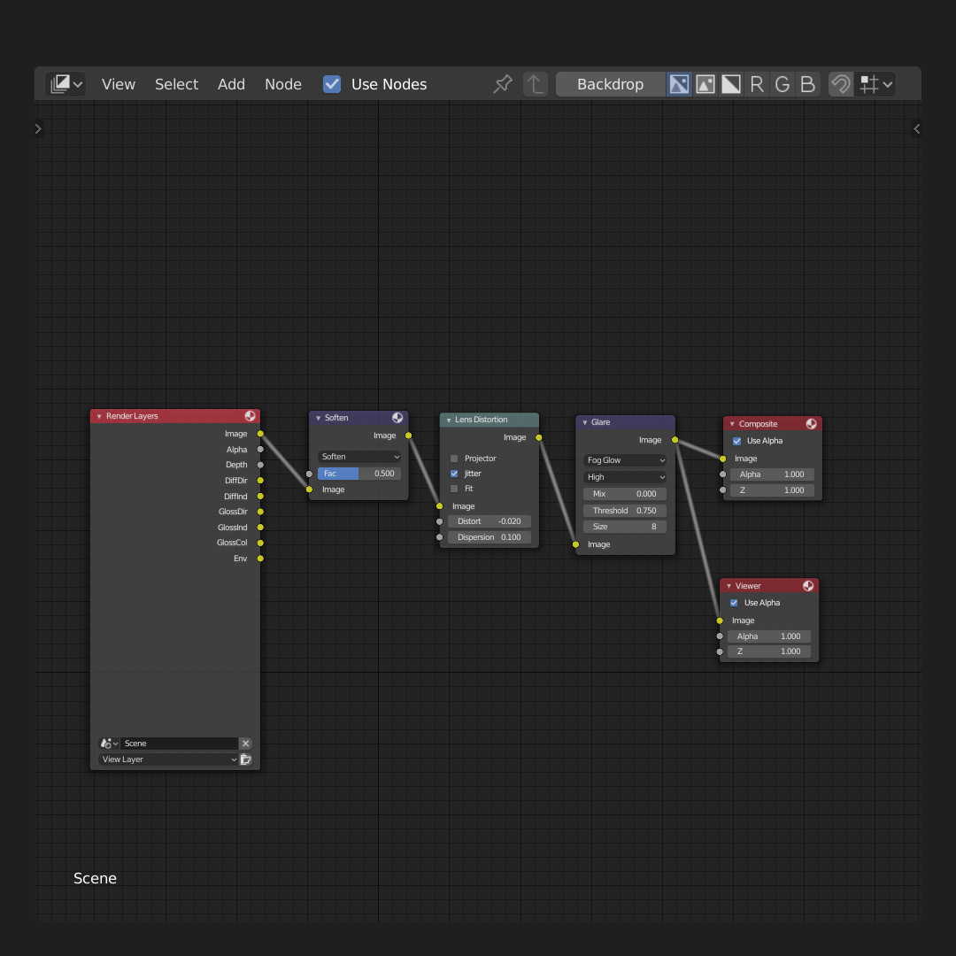Toggle preview on Render Layers node
The image size is (956, 956).
250,416
